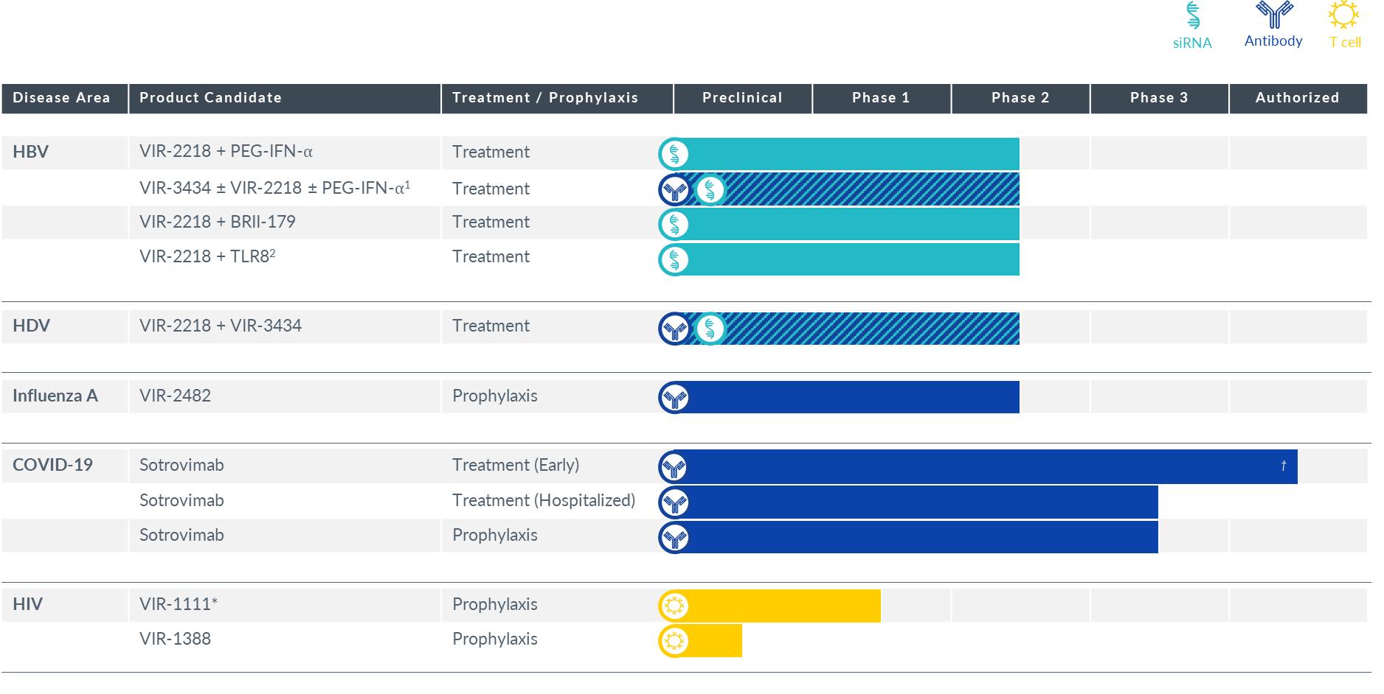This screenshot has height=694, width=1384.
Task: Click the Influenza A disease area label
Action: [x=55, y=396]
